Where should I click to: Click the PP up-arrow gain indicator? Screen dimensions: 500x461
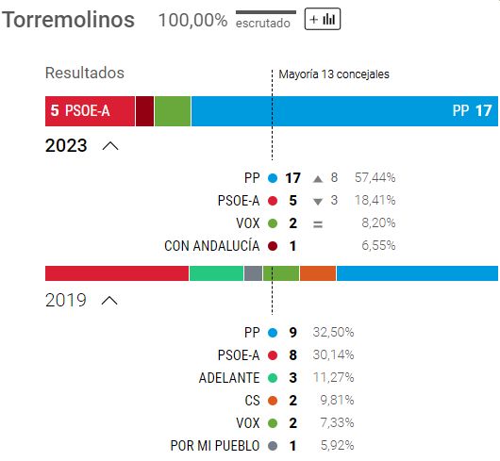[318, 179]
